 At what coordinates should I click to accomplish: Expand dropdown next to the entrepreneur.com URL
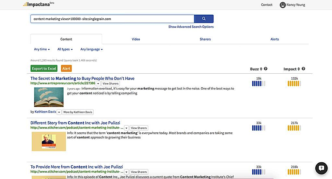point(98,84)
